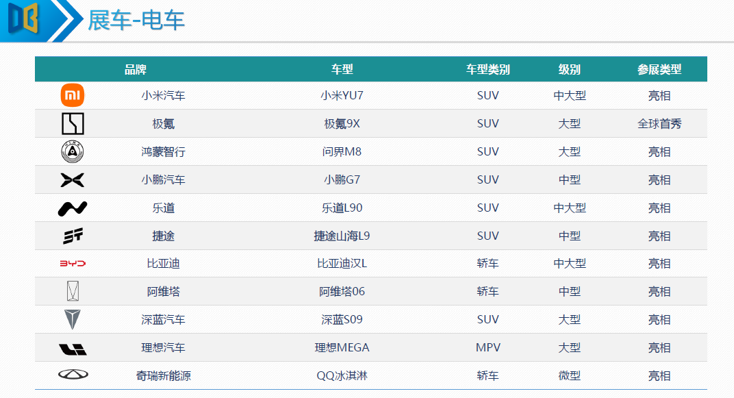
Task: Click the 展车-电车 page title
Action: pos(136,21)
